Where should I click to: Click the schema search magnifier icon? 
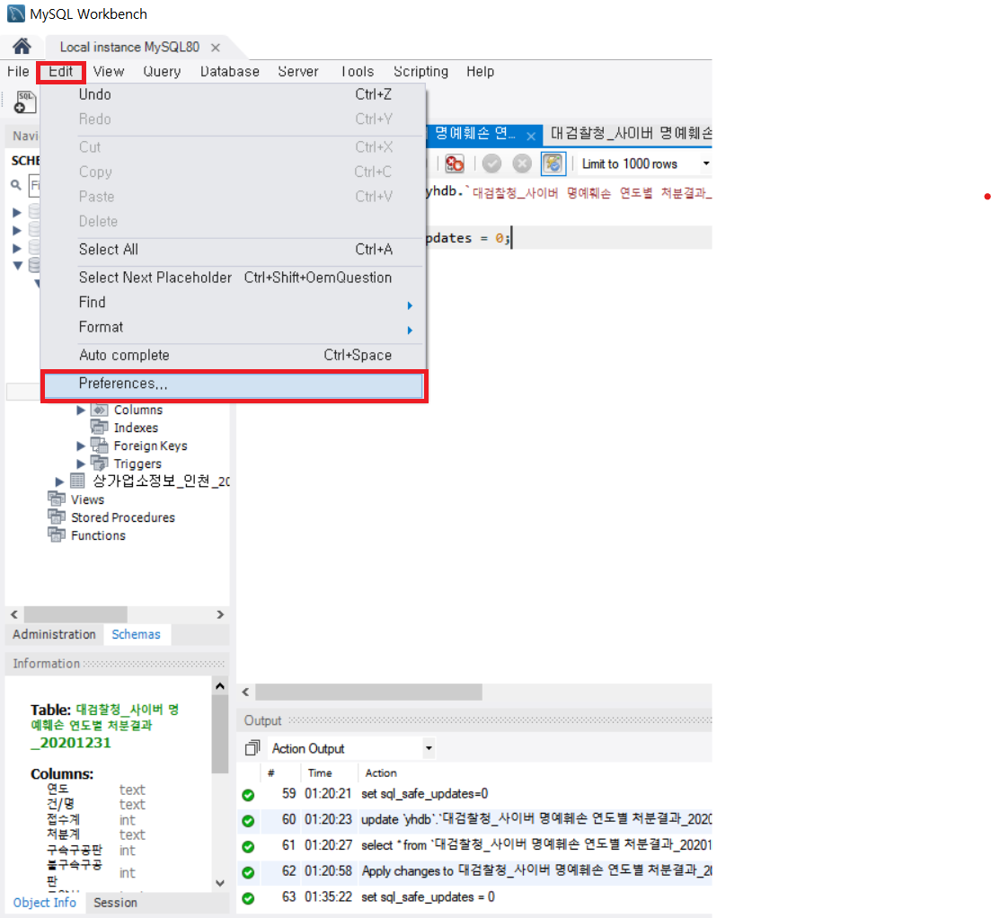click(x=16, y=185)
